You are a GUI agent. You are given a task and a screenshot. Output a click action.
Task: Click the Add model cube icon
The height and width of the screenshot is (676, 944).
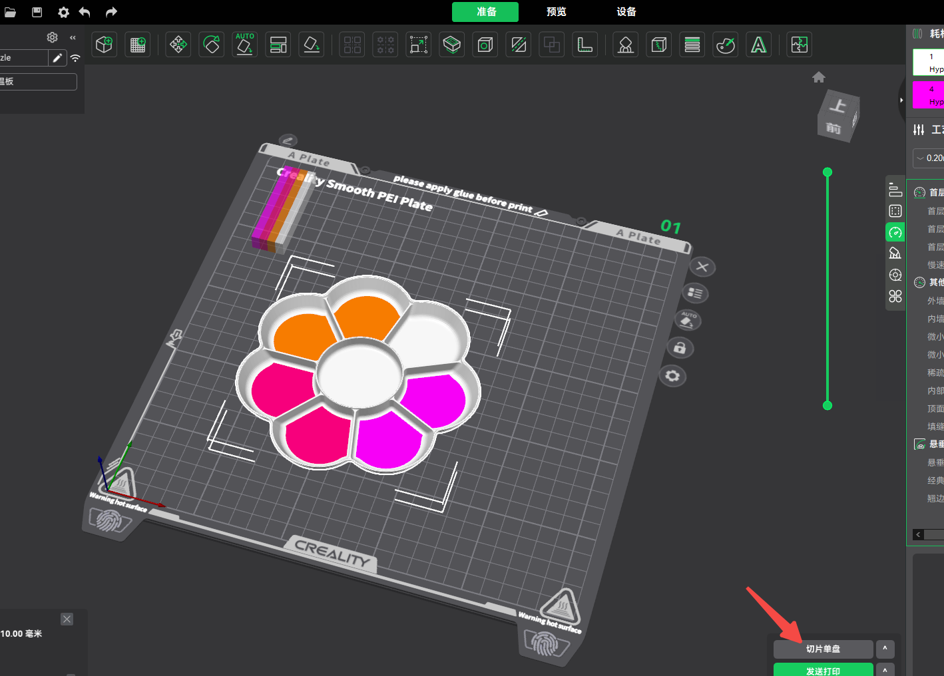[x=105, y=45]
